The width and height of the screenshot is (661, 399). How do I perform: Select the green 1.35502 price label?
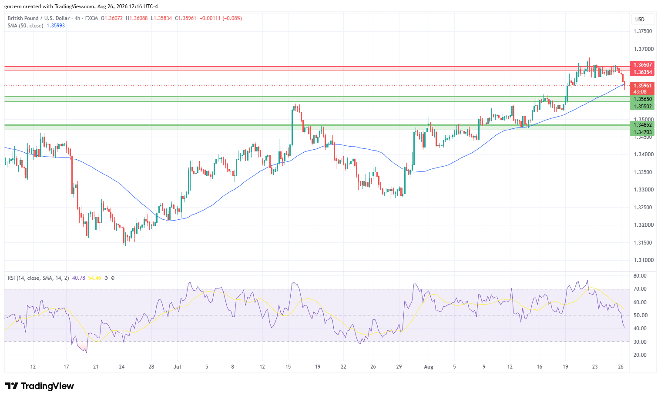(x=643, y=107)
